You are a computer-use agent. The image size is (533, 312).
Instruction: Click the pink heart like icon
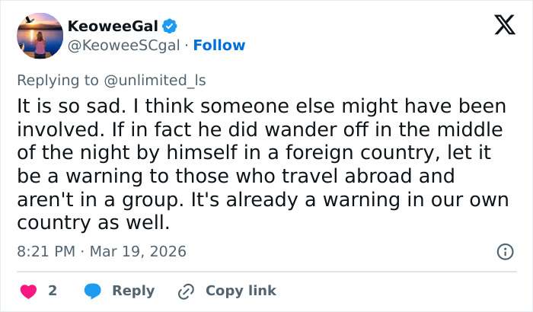[x=28, y=291]
